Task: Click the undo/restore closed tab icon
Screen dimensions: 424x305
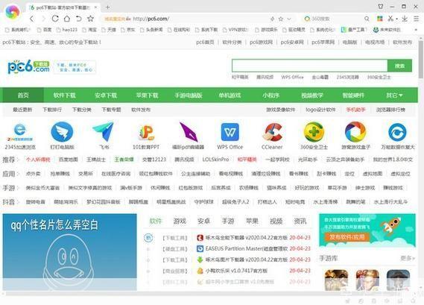Action: 79,19
